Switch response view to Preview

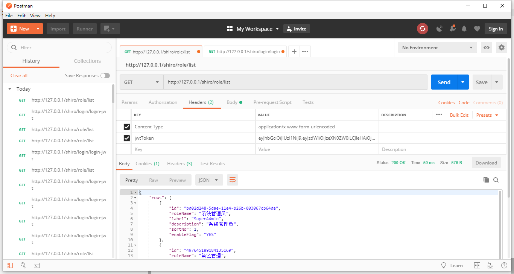(x=178, y=180)
